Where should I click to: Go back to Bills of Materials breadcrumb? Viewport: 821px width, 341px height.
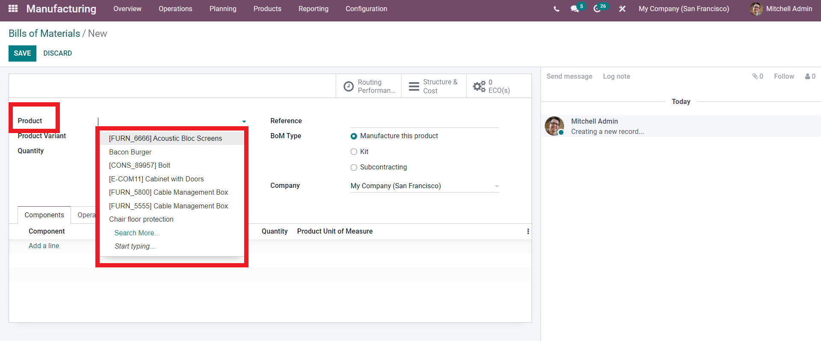tap(44, 33)
